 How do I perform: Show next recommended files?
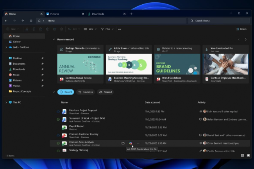pyautogui.click(x=245, y=39)
